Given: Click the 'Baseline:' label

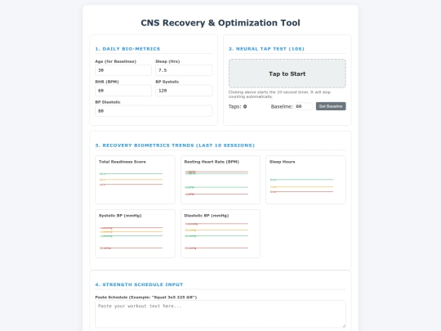Looking at the screenshot, I should 282,106.
